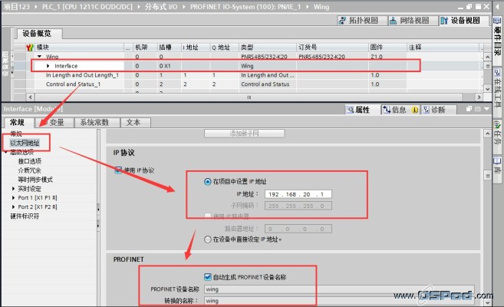
Task: Toggle the 使用 IP 协议 checkbox
Action: click(118, 170)
